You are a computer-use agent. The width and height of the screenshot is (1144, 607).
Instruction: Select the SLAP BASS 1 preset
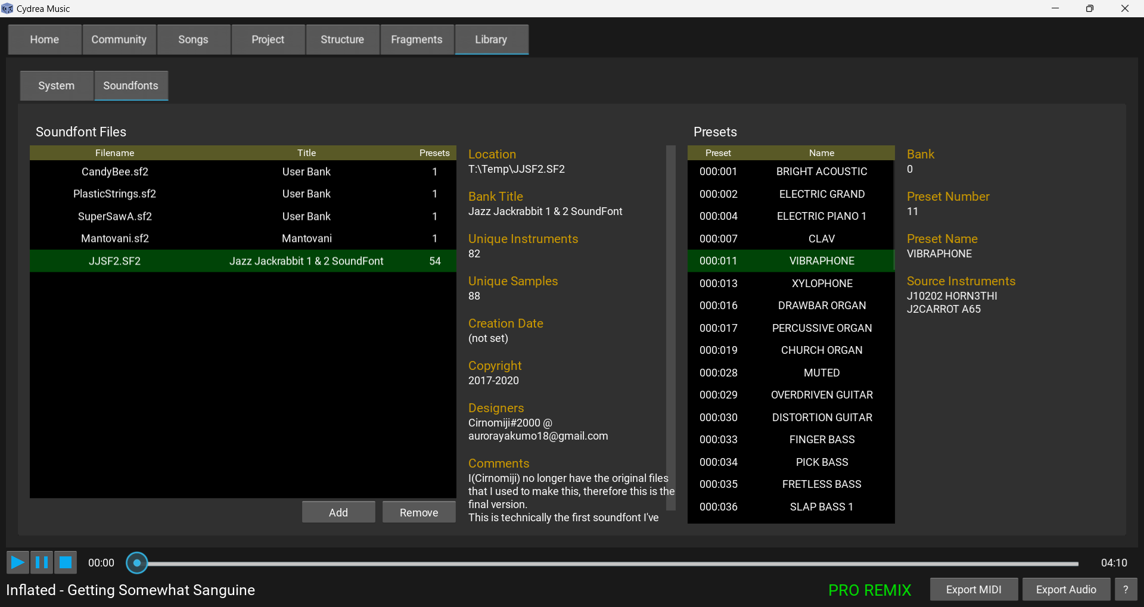click(791, 507)
